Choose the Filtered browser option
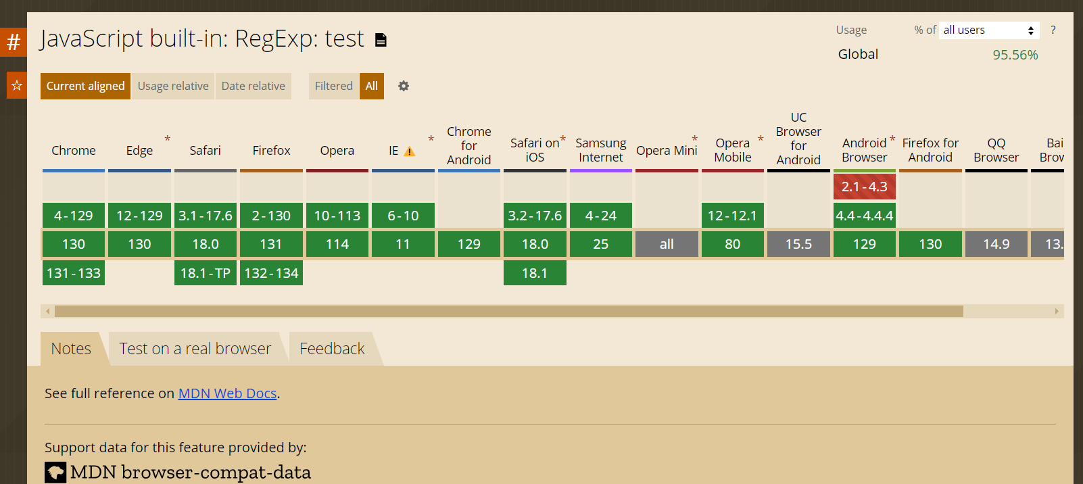Image resolution: width=1083 pixels, height=484 pixels. [334, 86]
